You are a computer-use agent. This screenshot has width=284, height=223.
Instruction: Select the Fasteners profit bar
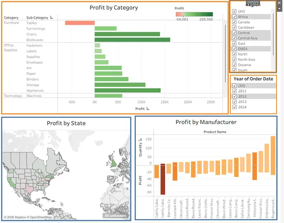pos(97,45)
